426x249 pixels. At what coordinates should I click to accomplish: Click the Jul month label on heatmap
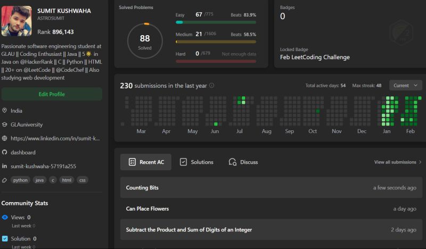[239, 131]
